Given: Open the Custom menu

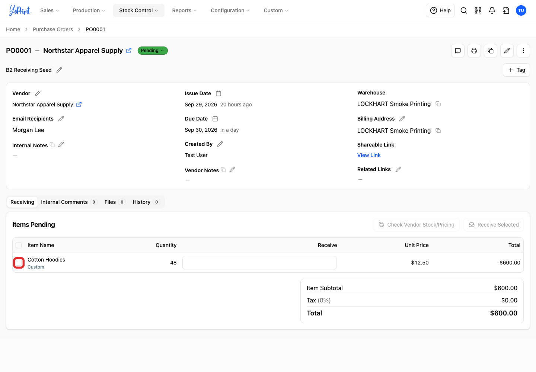Looking at the screenshot, I should 276,10.
